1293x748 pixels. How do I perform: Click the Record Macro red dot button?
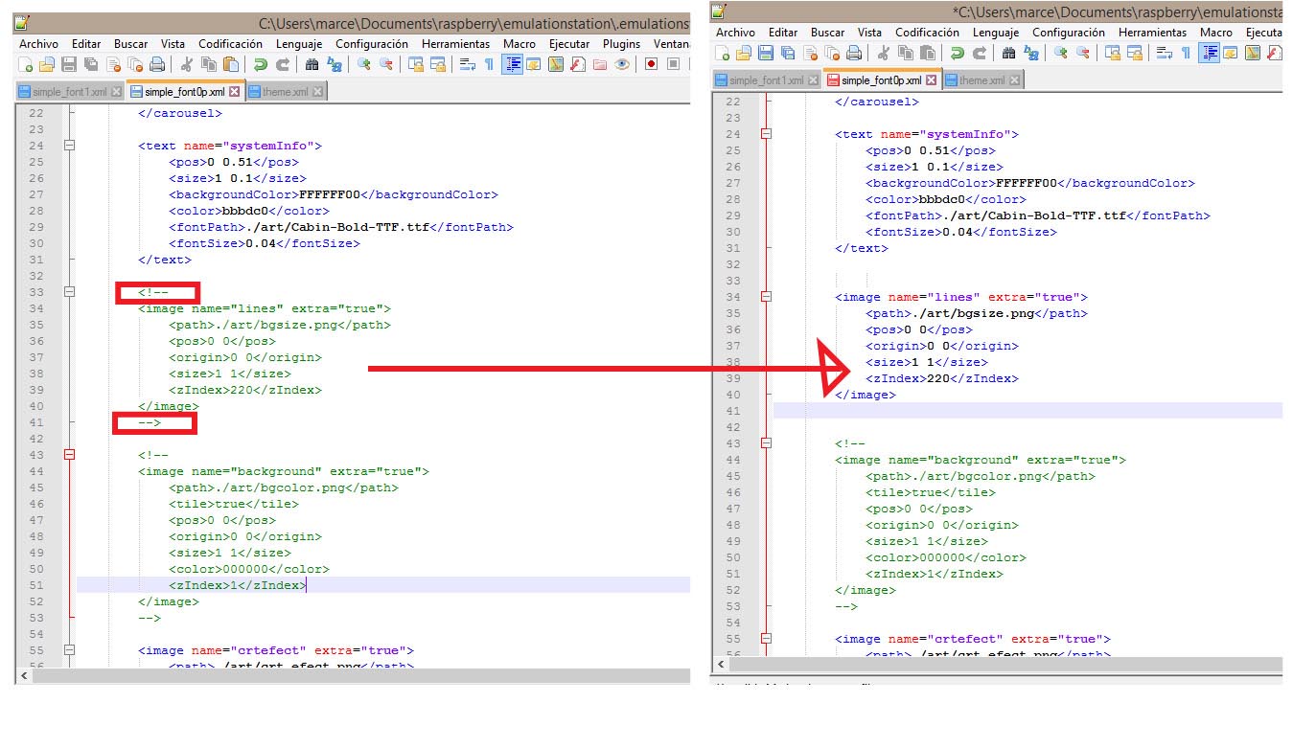click(x=651, y=64)
